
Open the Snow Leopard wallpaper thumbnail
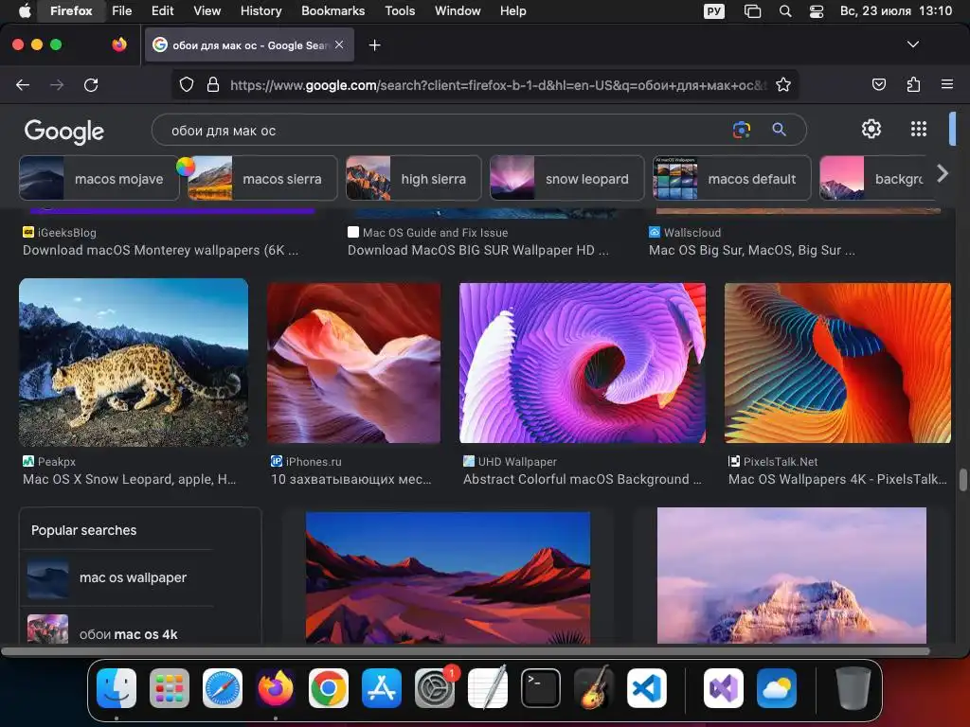tap(134, 363)
